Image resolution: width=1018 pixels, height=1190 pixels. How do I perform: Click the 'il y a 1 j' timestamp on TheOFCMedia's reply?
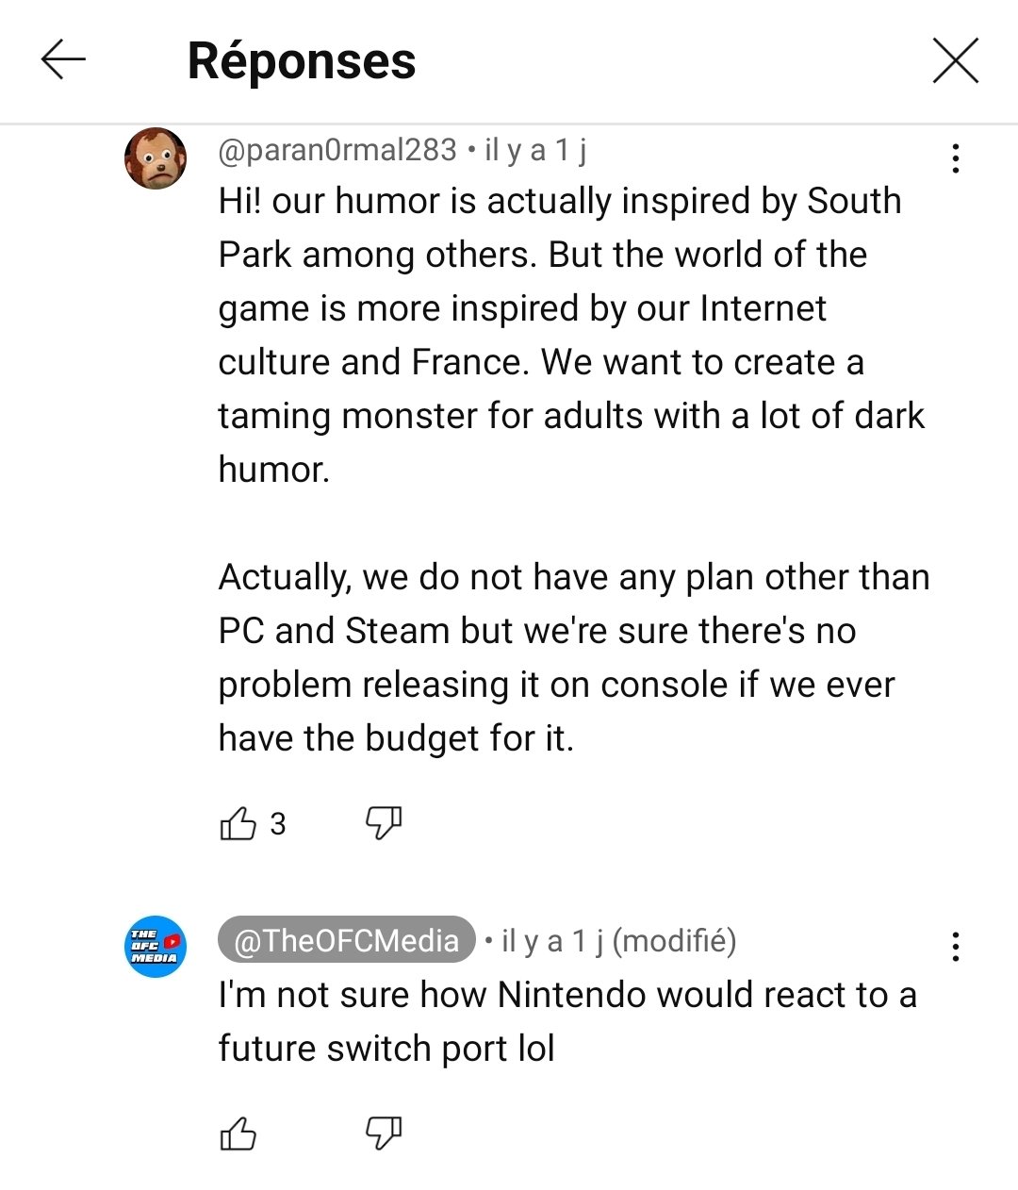click(552, 940)
